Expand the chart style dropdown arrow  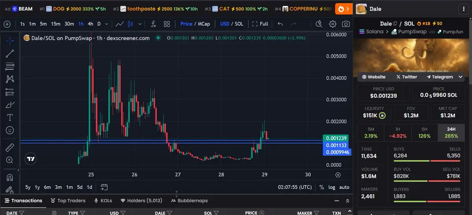(140, 24)
